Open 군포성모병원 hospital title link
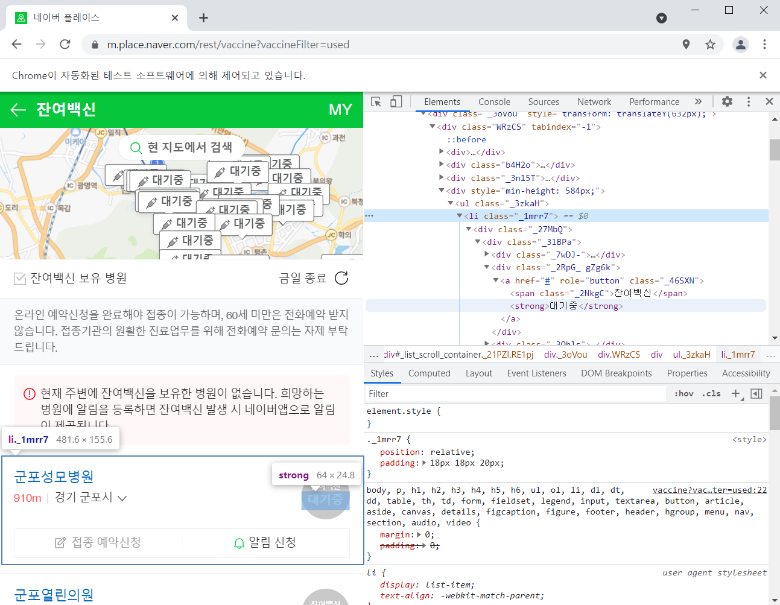 54,477
